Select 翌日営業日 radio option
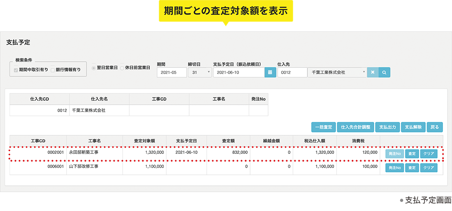Image resolution: width=452 pixels, height=211 pixels. pos(94,68)
